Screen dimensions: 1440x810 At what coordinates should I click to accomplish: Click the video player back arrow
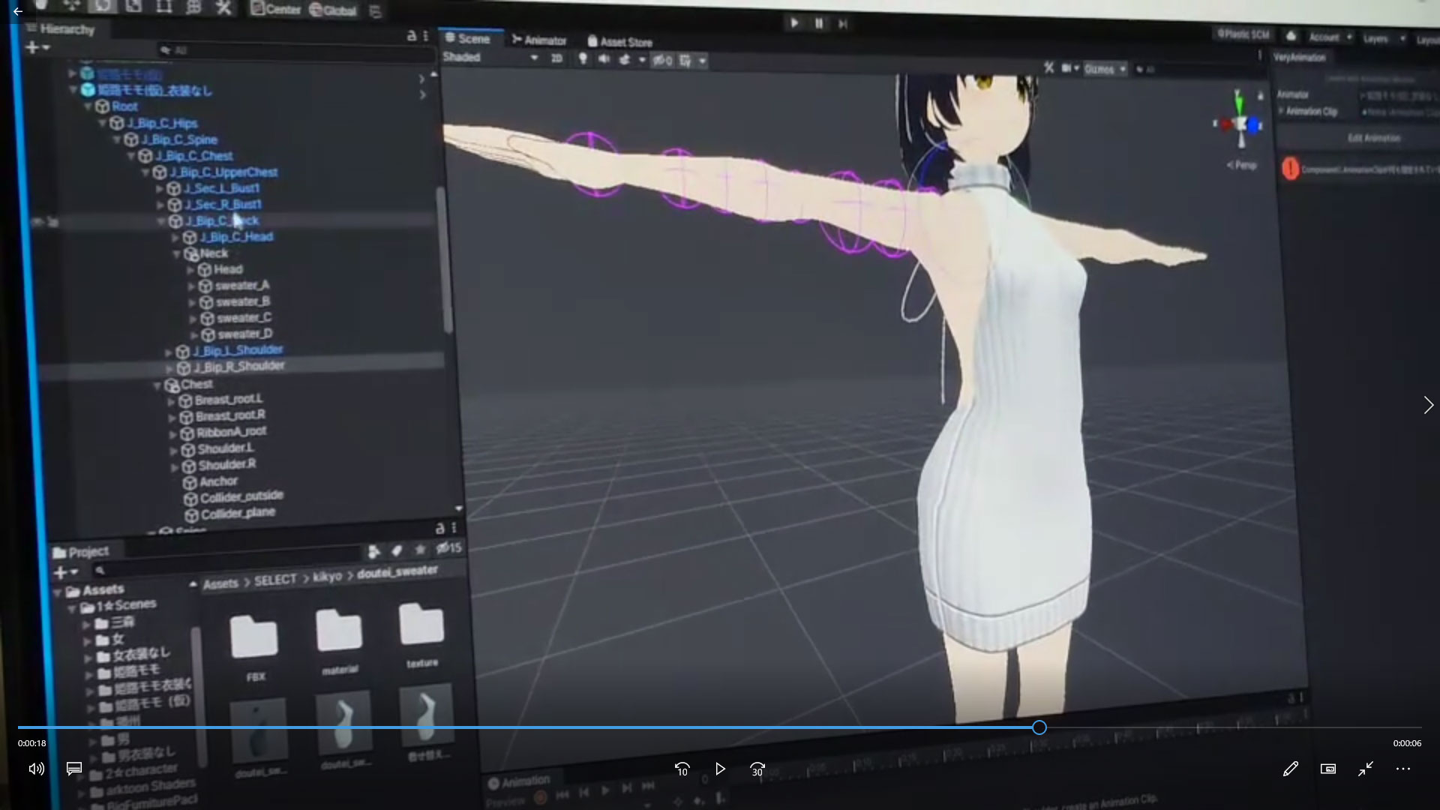17,11
